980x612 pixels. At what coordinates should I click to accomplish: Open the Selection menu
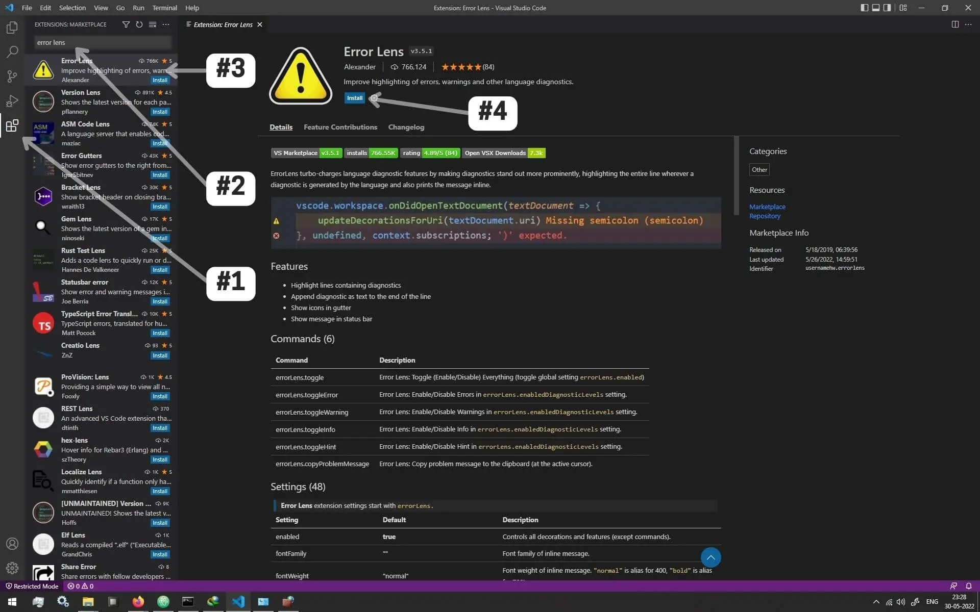(x=72, y=8)
